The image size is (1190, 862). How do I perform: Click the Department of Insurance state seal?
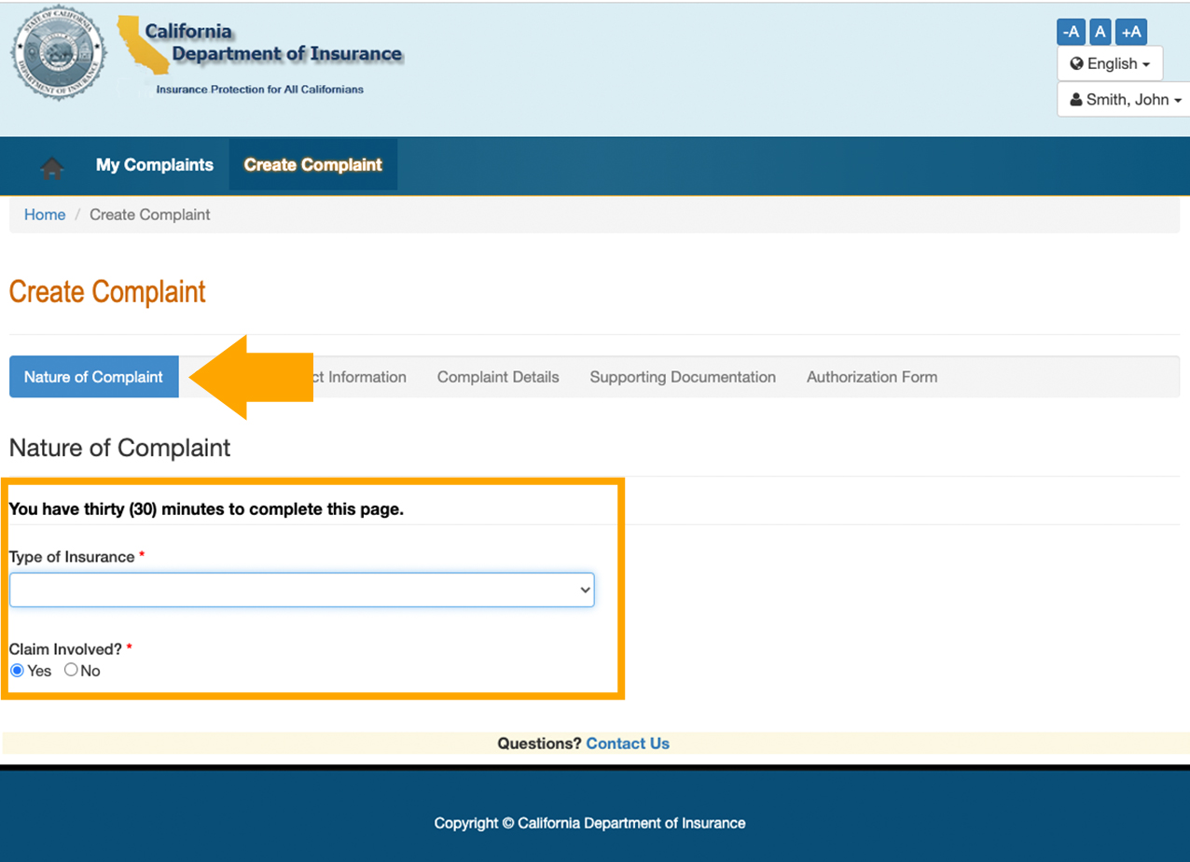pyautogui.click(x=58, y=54)
